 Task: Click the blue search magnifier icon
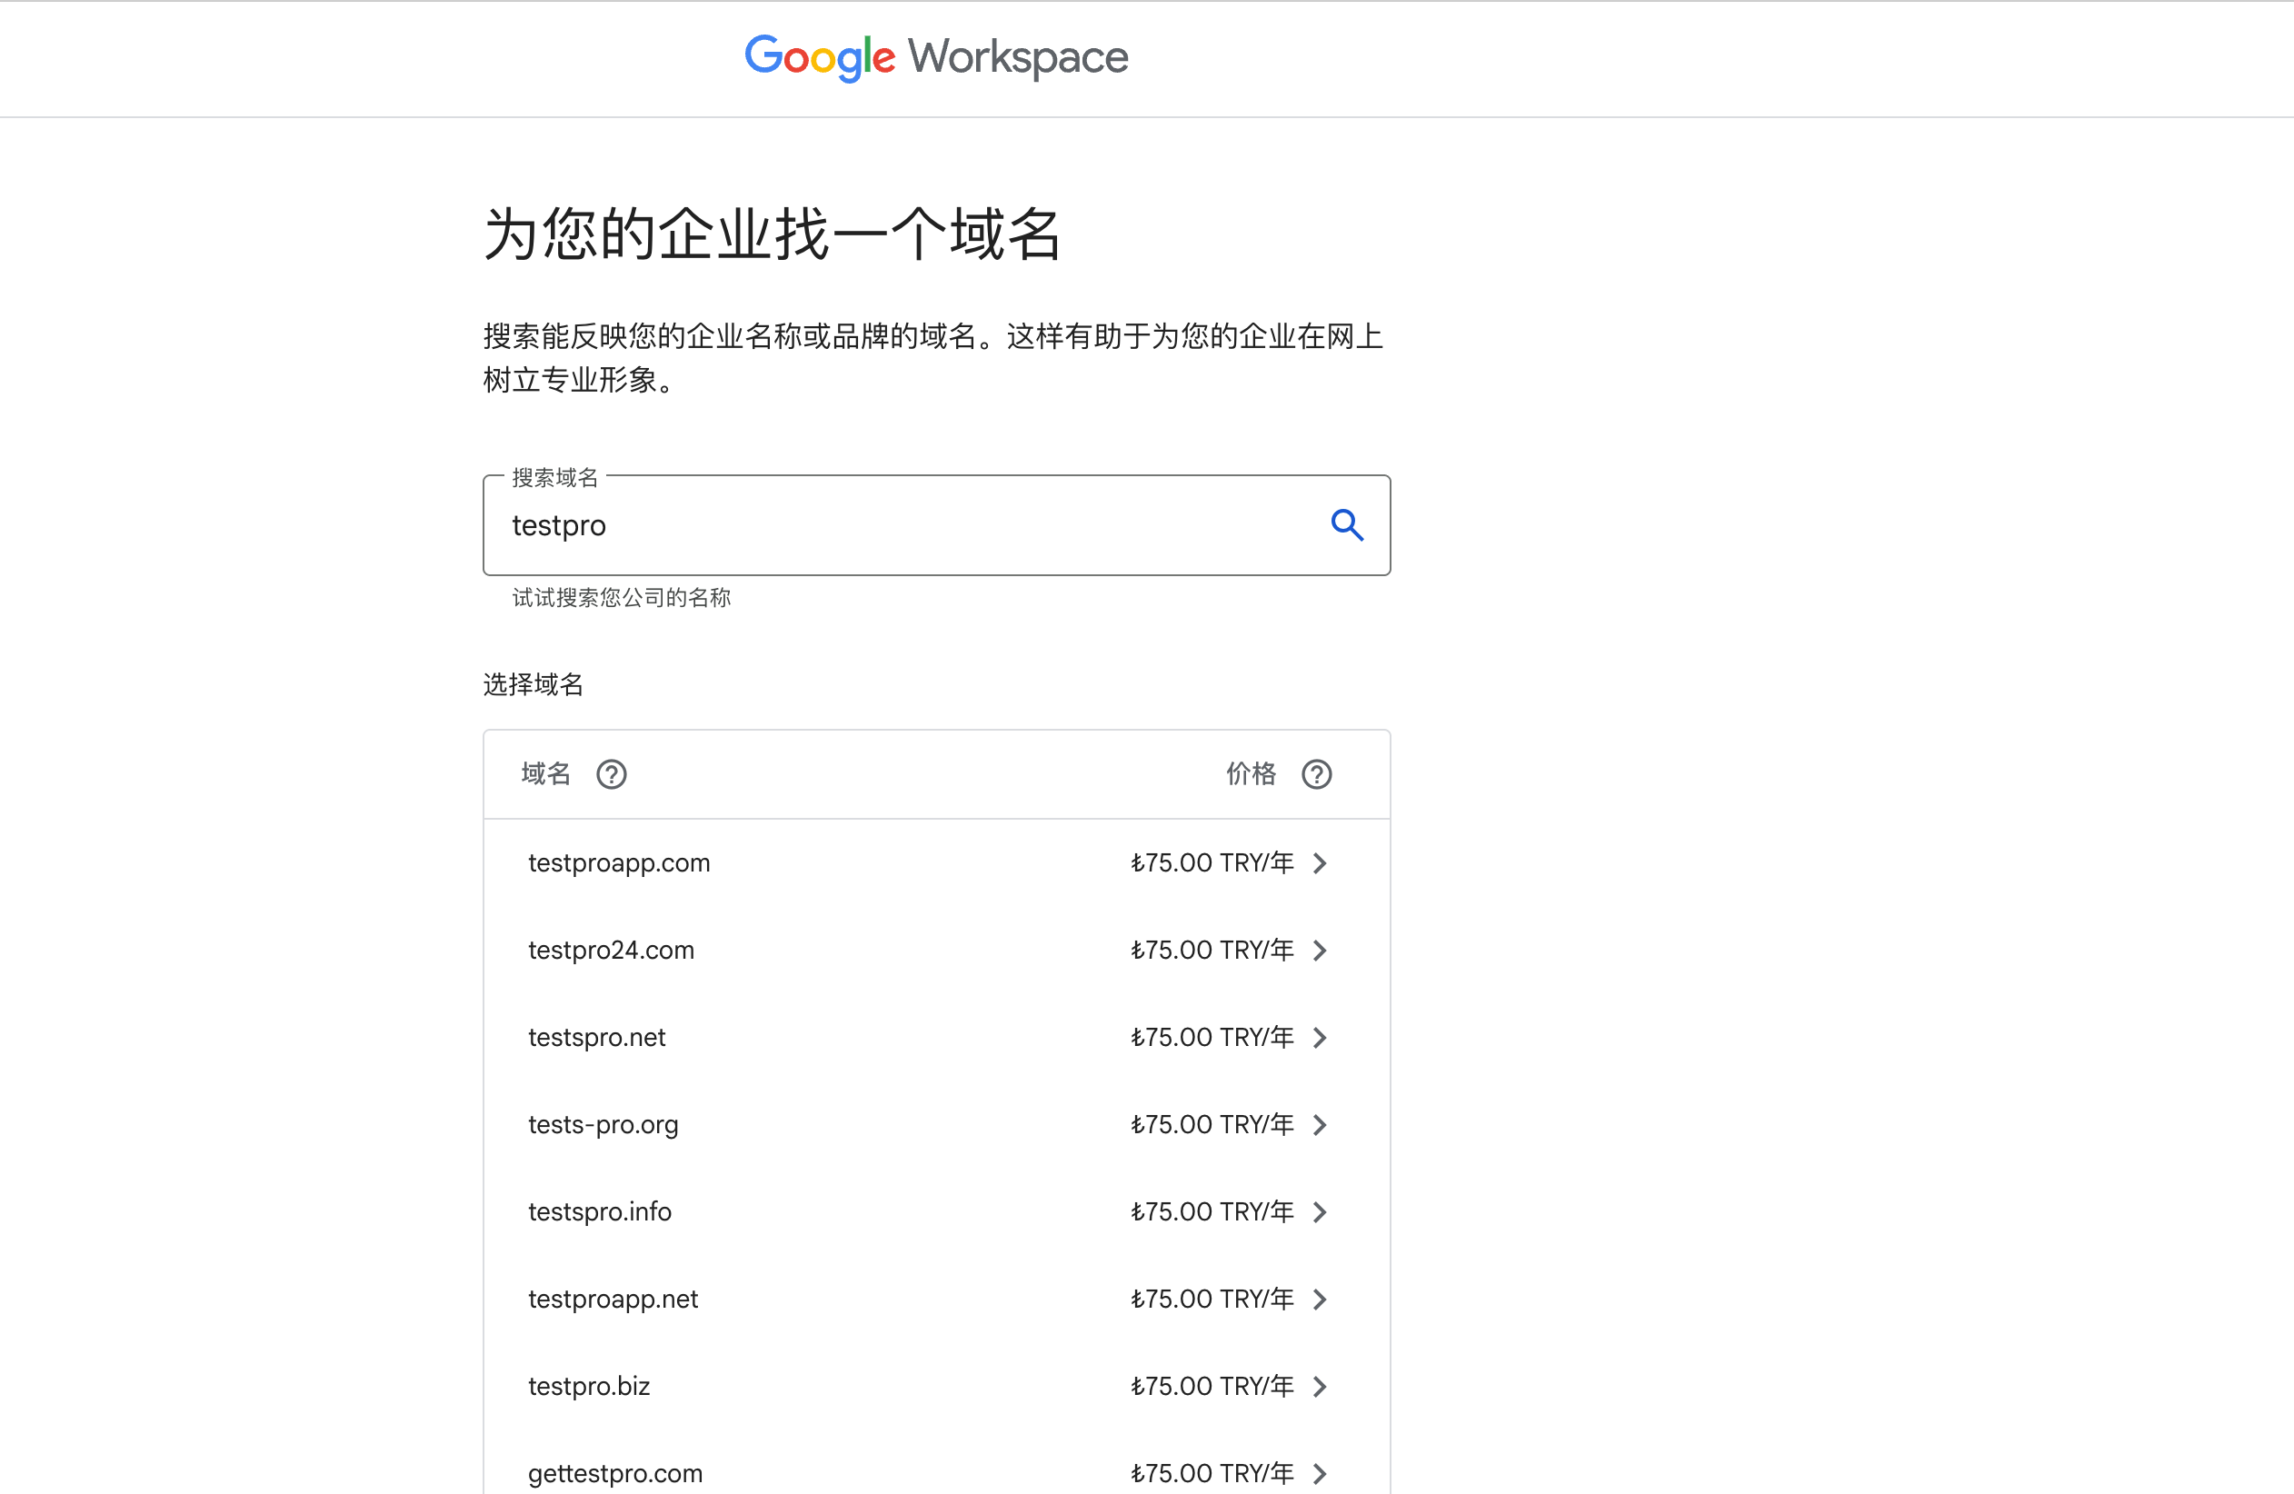pyautogui.click(x=1347, y=525)
